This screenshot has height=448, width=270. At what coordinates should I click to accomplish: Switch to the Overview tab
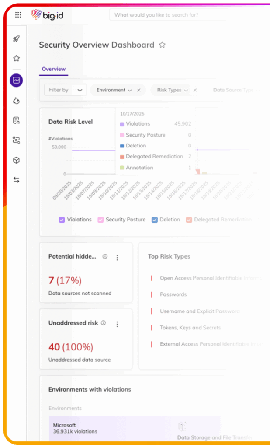pos(54,69)
